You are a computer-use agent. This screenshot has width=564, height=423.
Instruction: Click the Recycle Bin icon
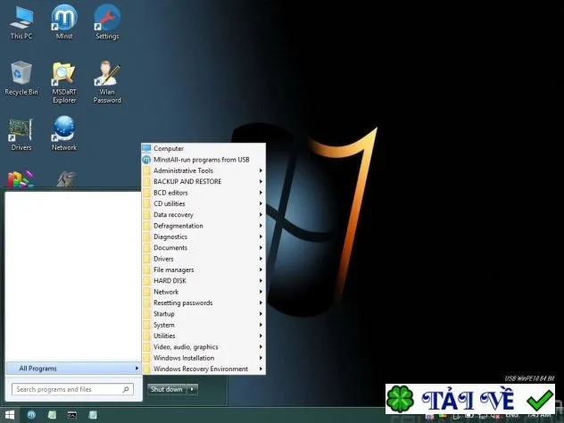point(21,79)
